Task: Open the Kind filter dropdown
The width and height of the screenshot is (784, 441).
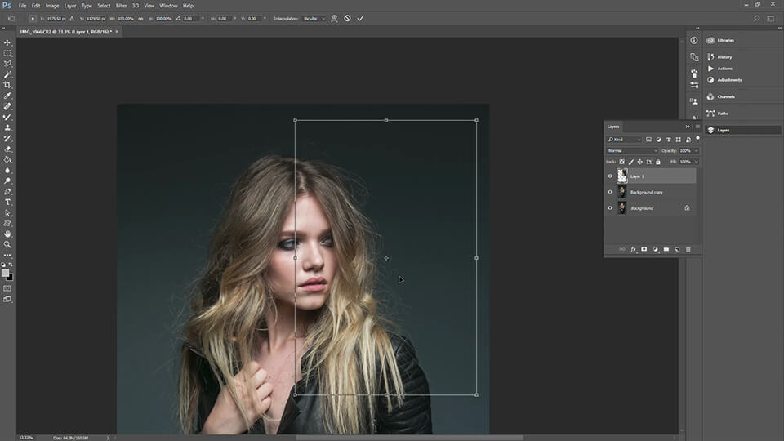Action: [x=624, y=140]
